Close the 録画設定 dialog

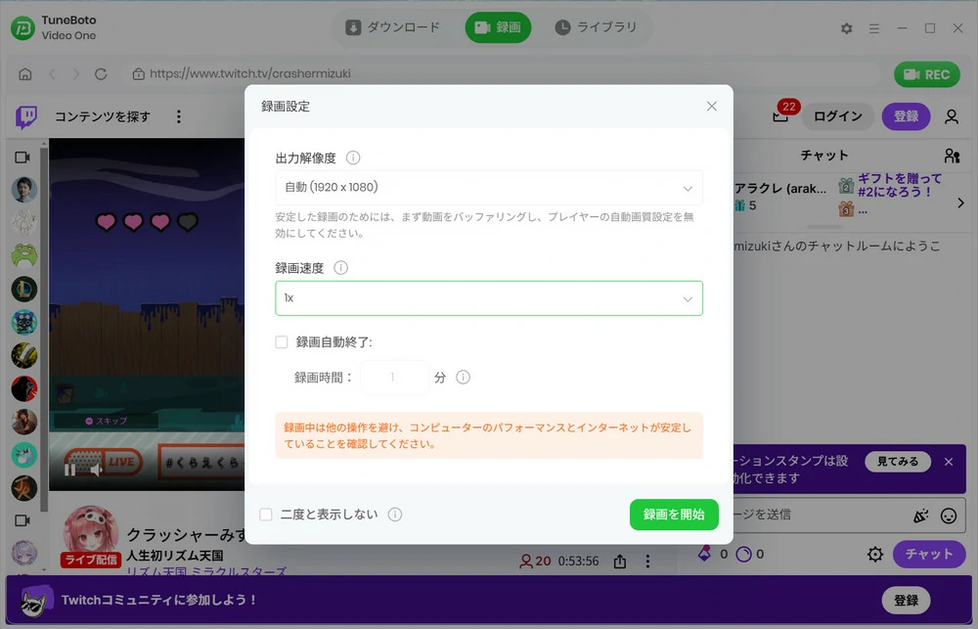[712, 106]
